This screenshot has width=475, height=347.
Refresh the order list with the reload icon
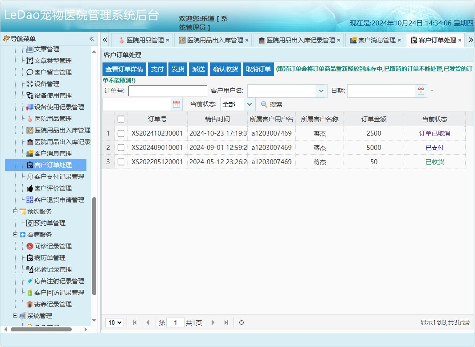click(241, 322)
